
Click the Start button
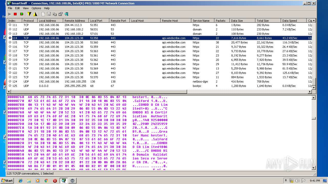[x=7, y=180]
